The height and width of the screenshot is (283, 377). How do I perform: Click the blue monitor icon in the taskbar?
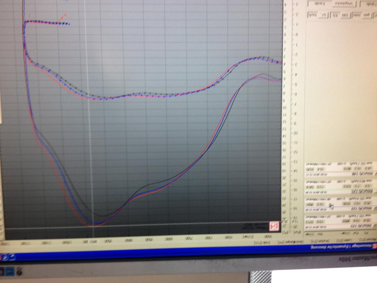pyautogui.click(x=9, y=270)
